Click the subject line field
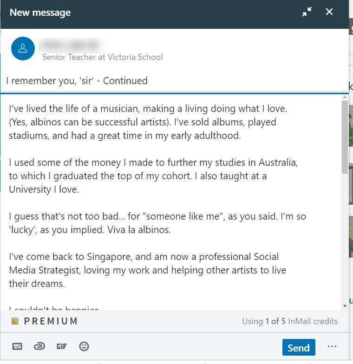Image resolution: width=353 pixels, height=364 pixels. tap(174, 81)
